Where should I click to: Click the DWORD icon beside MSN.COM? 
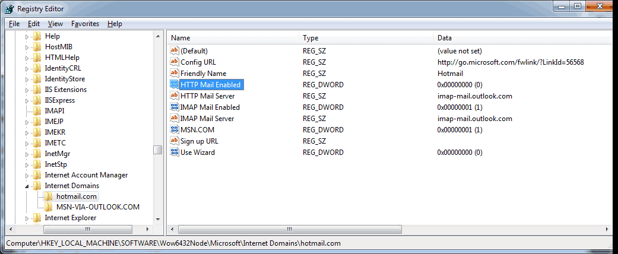click(174, 129)
